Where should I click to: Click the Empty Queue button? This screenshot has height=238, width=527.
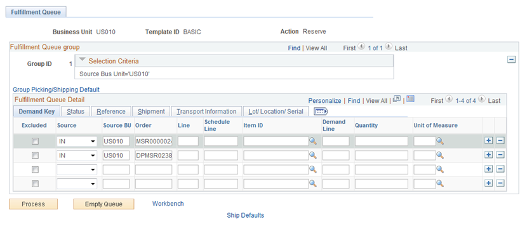click(103, 204)
